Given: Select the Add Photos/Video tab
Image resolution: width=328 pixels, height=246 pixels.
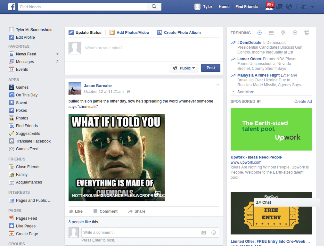Looking at the screenshot, I should 129,33.
